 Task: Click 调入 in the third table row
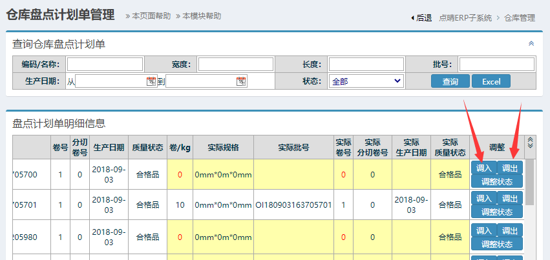coord(484,230)
